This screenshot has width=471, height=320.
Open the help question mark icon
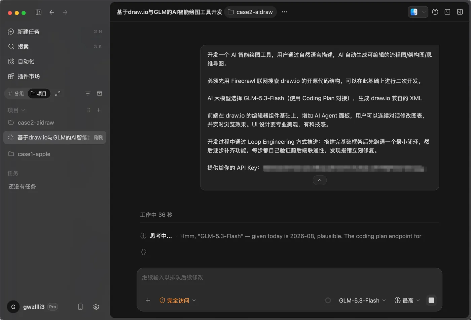coord(435,12)
